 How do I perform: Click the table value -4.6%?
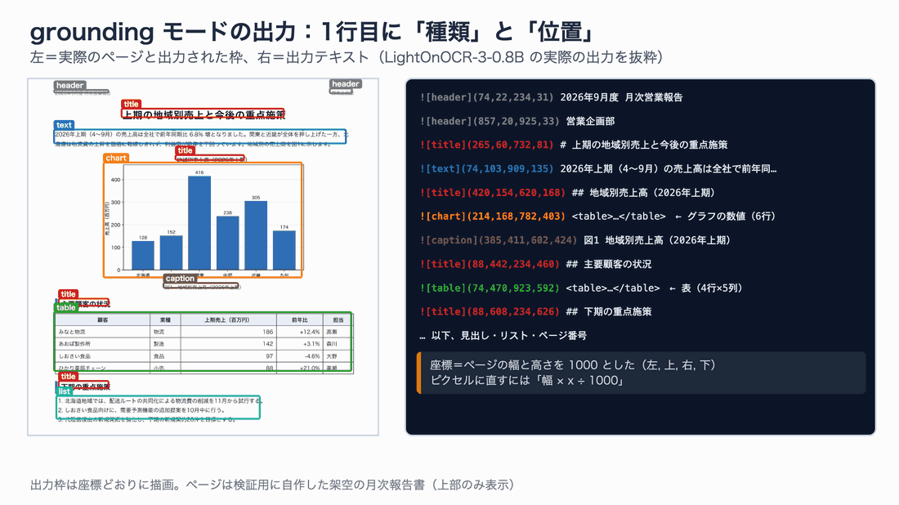tap(312, 356)
